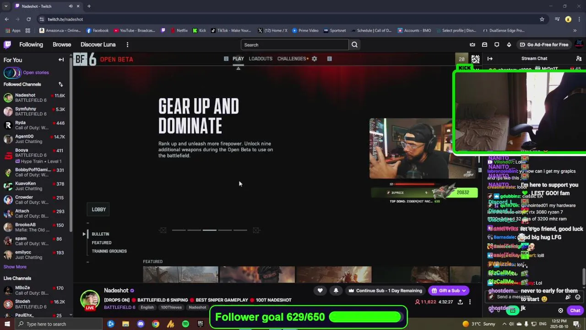Open Chrome profile avatar menu

point(568,19)
